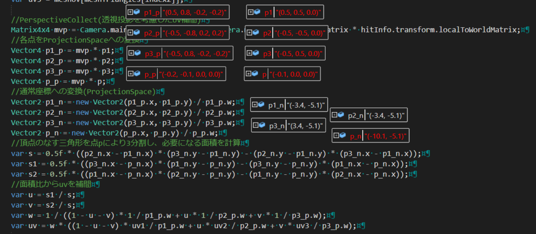Select the p1_p value "(0.5, 0.8, -0.2, -0.2)"

195,13
